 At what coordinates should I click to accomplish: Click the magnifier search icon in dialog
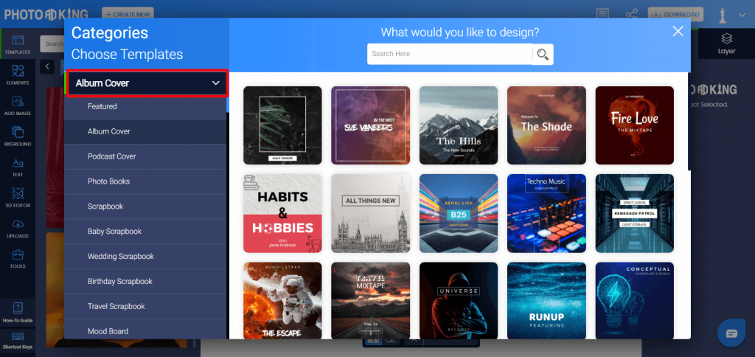[543, 55]
